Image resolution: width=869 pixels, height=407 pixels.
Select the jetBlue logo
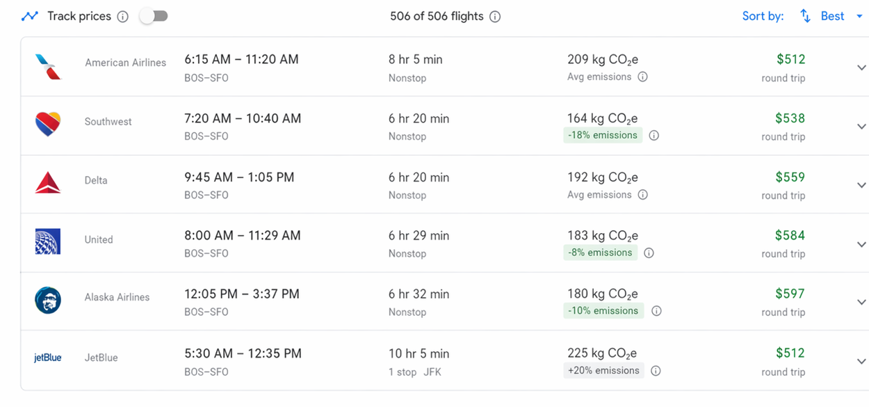(x=47, y=357)
